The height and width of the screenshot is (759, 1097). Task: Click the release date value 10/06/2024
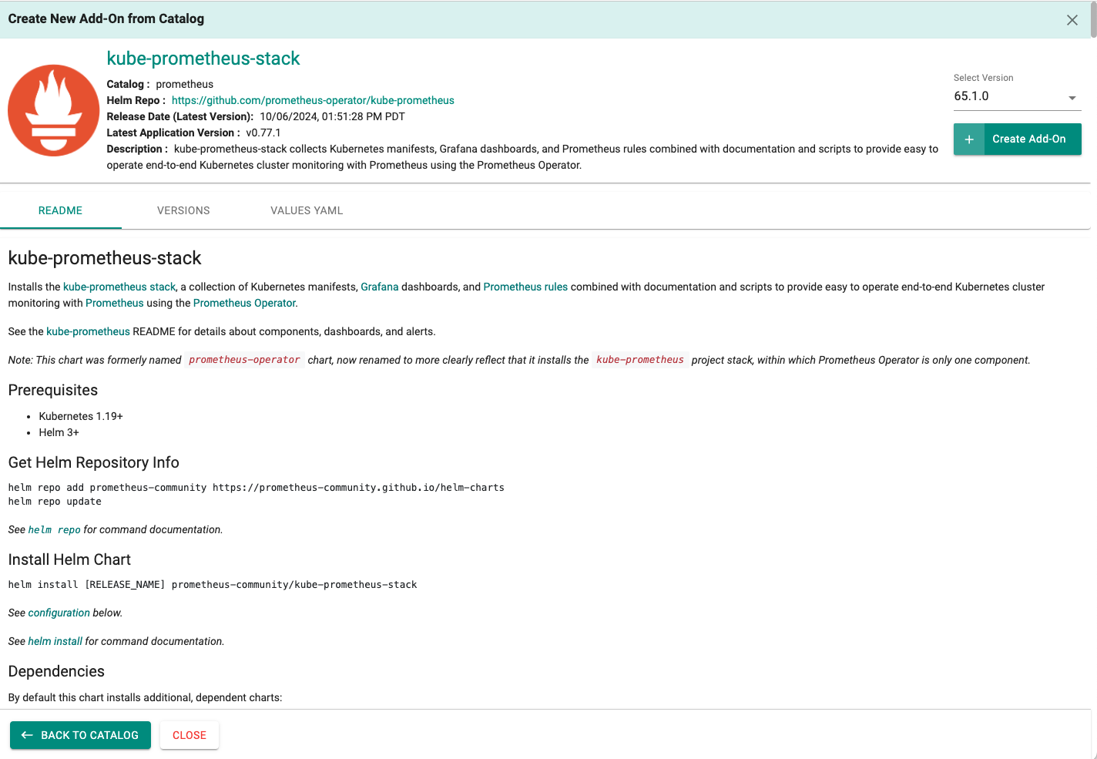(x=332, y=116)
